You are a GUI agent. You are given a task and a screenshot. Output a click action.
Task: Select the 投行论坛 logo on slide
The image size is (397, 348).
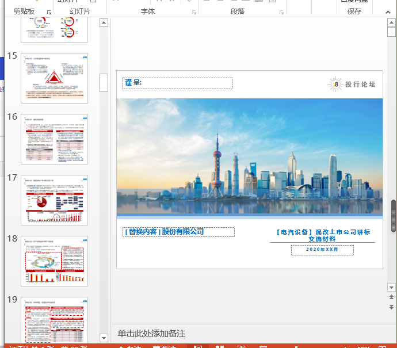click(x=352, y=85)
